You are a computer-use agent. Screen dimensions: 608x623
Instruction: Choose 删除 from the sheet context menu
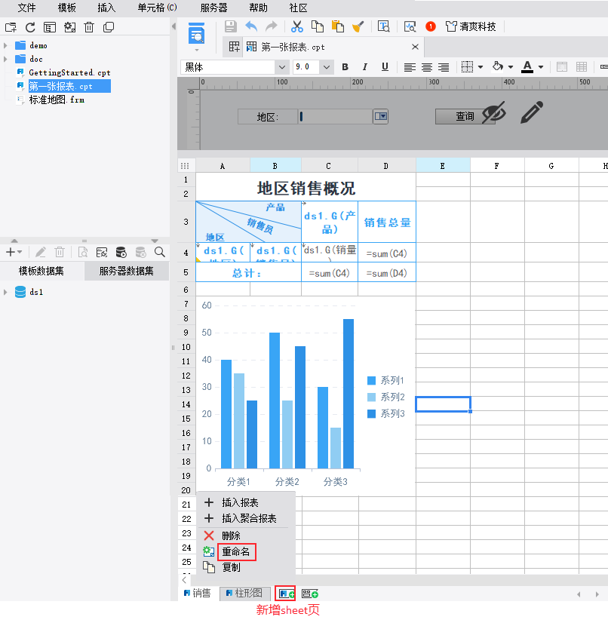pos(232,536)
